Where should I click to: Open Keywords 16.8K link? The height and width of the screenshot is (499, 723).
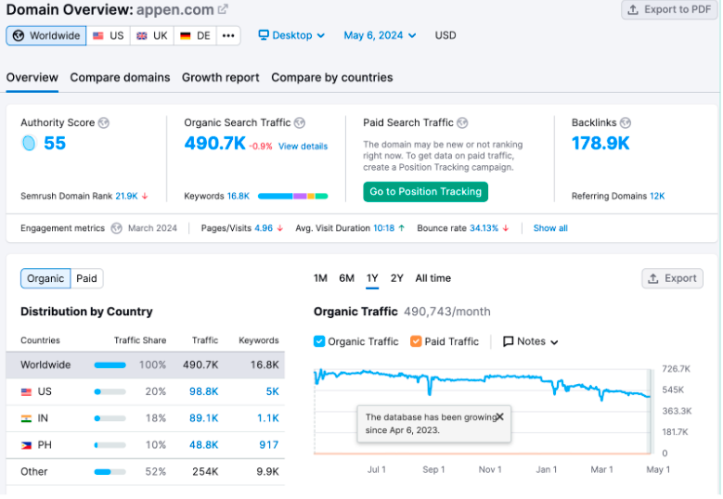coord(238,197)
